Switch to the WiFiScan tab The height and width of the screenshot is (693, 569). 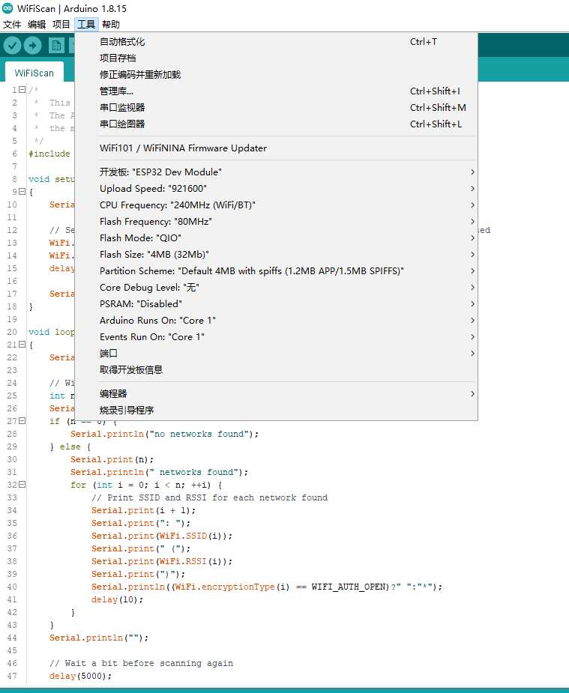pyautogui.click(x=34, y=73)
